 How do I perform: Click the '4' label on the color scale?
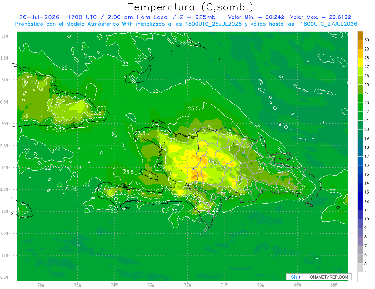click(x=366, y=273)
